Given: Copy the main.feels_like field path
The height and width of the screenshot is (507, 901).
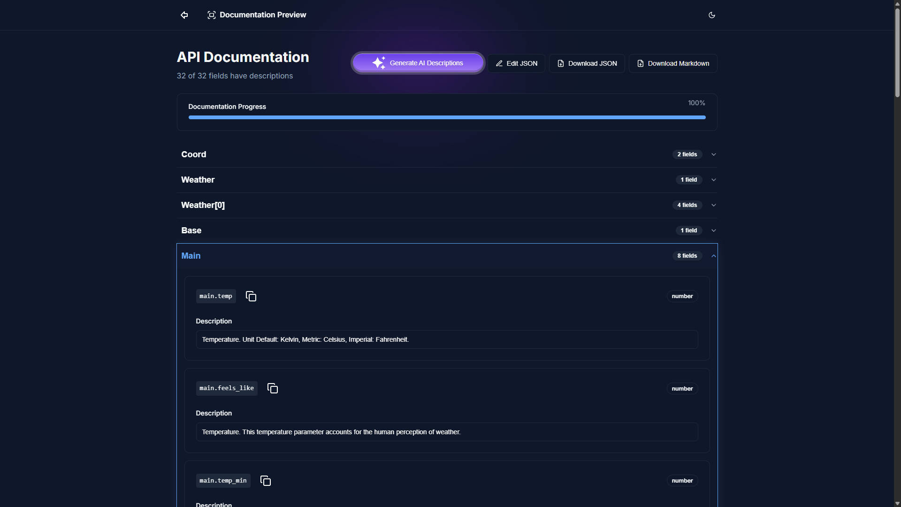Looking at the screenshot, I should click(x=273, y=388).
